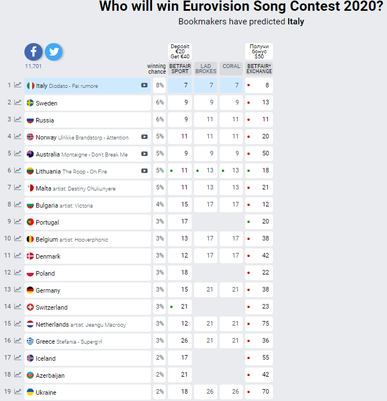
Task: Click Lithuania's Ladbrokes odds of 13
Action: tap(205, 170)
